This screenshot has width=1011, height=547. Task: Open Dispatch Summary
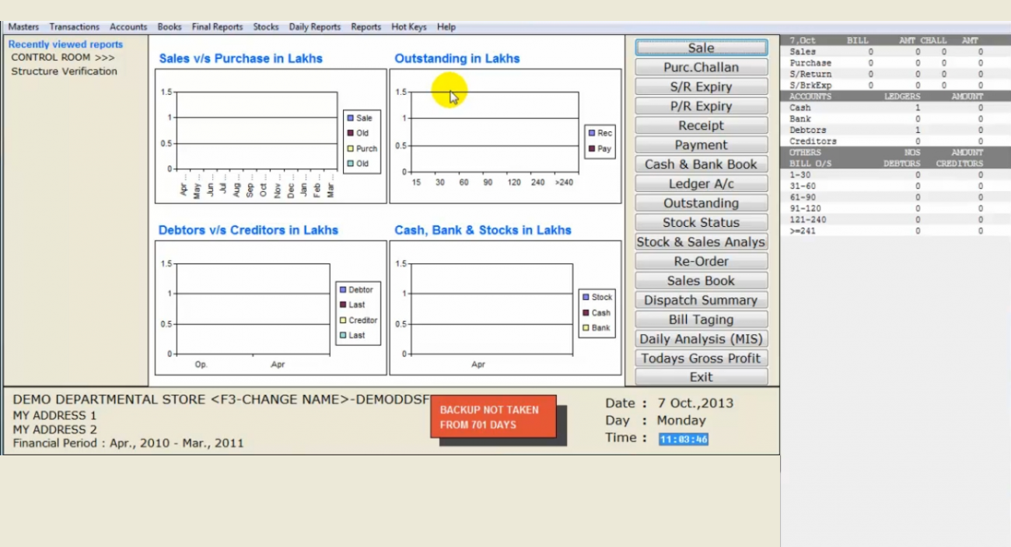701,300
